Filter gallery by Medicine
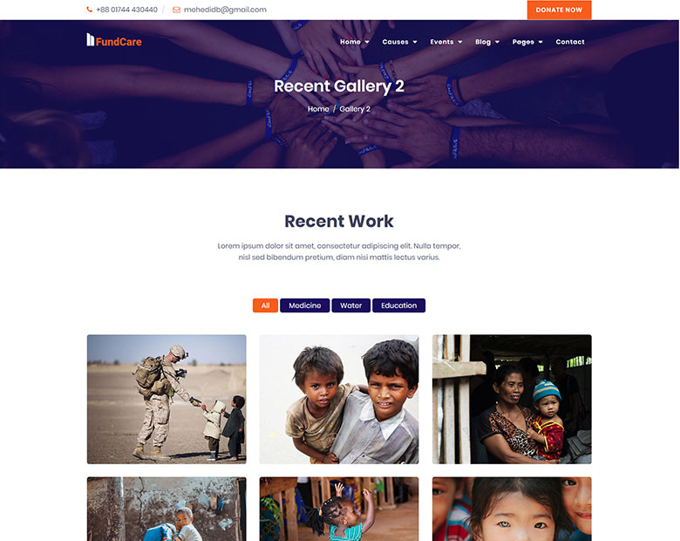Viewport: 680px width, 541px height. pos(305,305)
